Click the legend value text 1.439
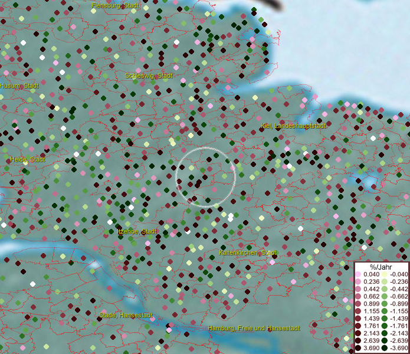 pyautogui.click(x=371, y=319)
